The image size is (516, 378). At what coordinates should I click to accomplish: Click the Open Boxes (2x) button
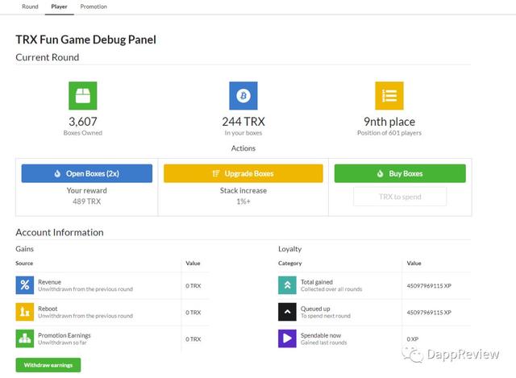pyautogui.click(x=87, y=173)
